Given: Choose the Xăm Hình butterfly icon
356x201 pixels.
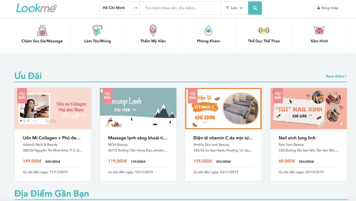Looking at the screenshot, I should [319, 31].
